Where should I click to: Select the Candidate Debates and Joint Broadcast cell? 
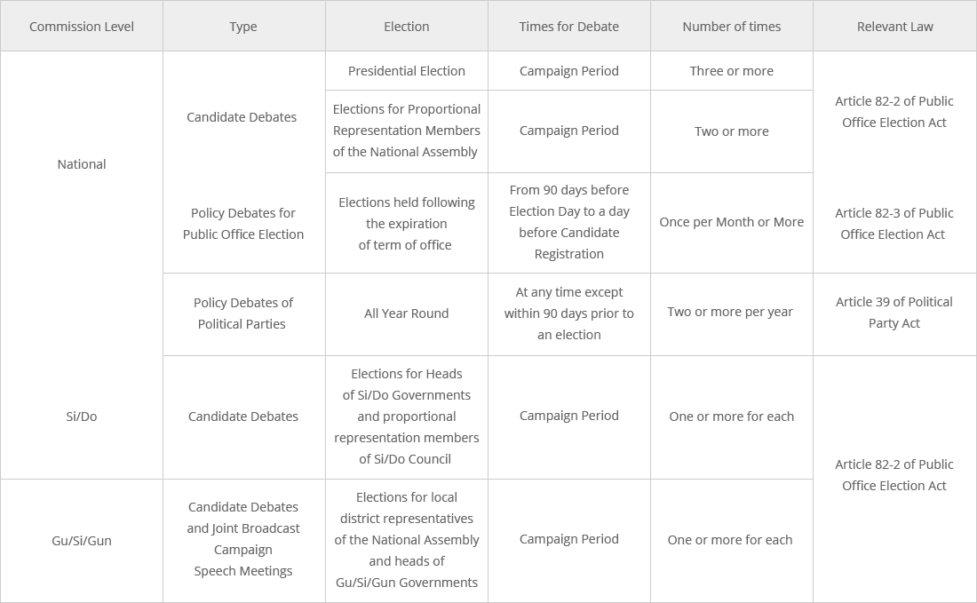click(x=243, y=539)
